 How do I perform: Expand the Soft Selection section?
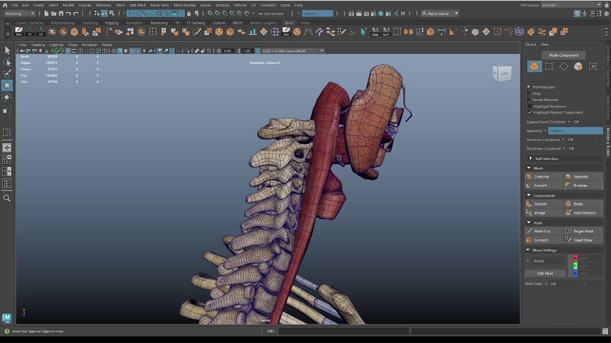tap(531, 159)
